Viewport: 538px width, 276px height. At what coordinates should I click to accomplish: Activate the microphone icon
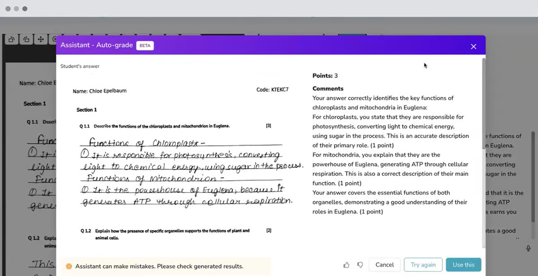(528, 248)
